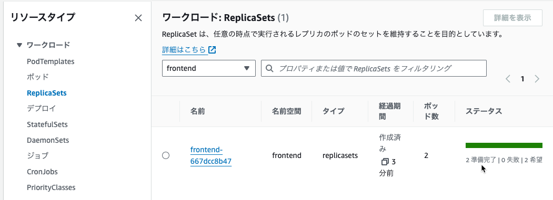Select the frontend-667dcc8b47 radio button
This screenshot has height=200, width=553.
pos(166,155)
